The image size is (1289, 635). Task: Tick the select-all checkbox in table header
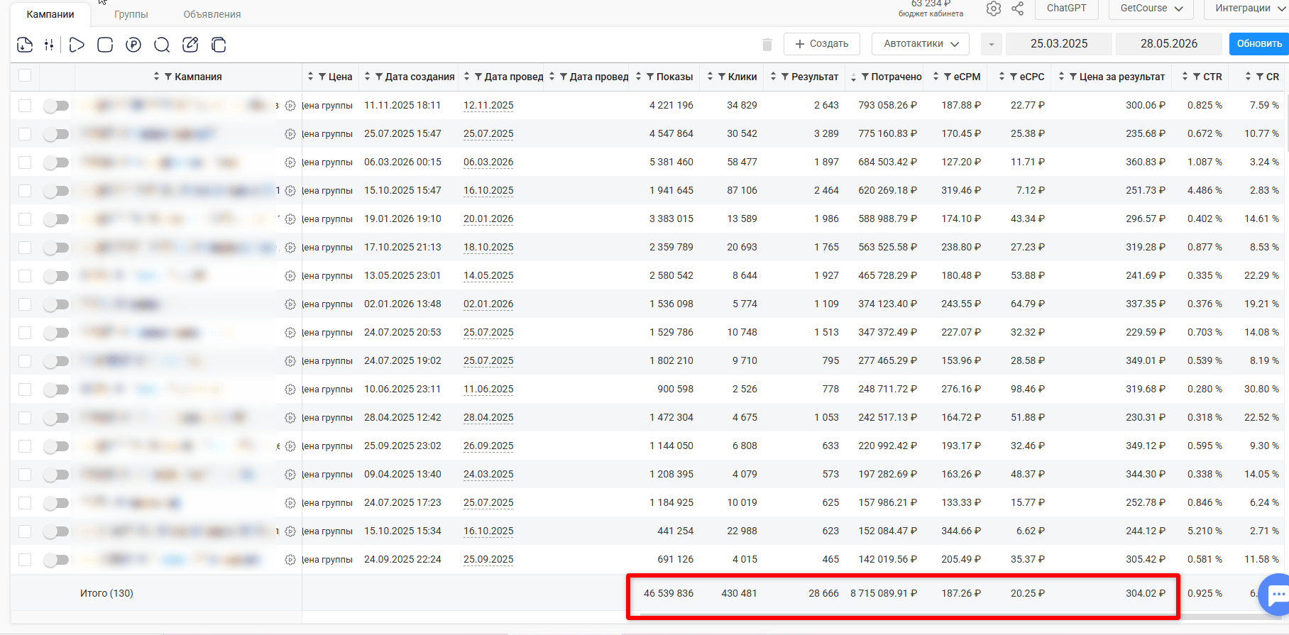(x=25, y=75)
